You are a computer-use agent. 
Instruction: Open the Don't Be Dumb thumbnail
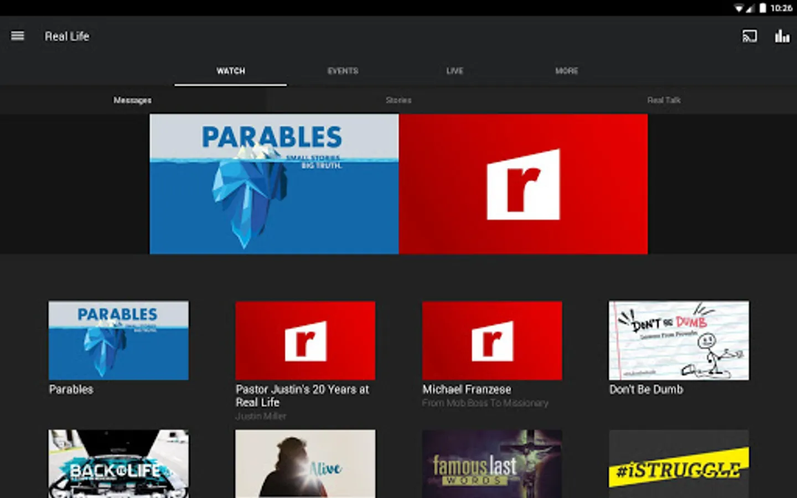pyautogui.click(x=679, y=340)
